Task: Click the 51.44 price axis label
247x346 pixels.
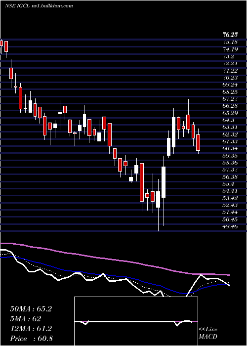Action: pyautogui.click(x=230, y=213)
